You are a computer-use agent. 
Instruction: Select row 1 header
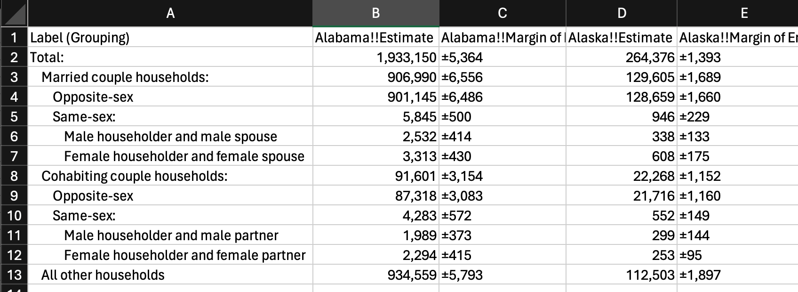(14, 37)
